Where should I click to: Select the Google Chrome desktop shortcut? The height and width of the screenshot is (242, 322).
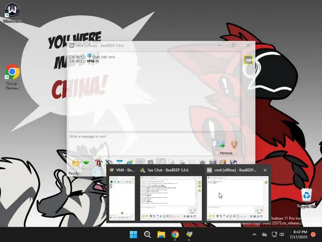tap(12, 77)
